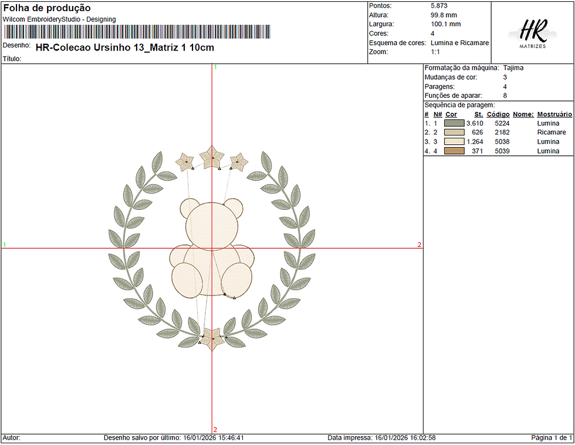Click "Formatação da máquina:" label
The height and width of the screenshot is (445, 575).
pyautogui.click(x=462, y=68)
